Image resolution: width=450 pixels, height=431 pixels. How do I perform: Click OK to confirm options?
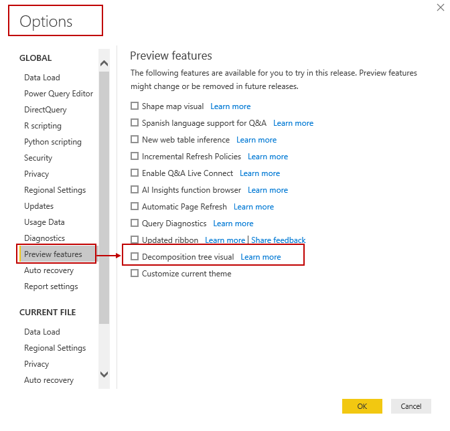[x=362, y=406]
